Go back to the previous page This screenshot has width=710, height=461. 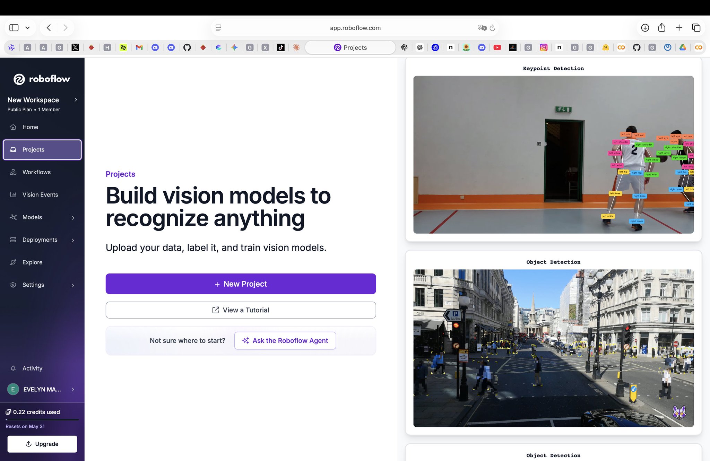[x=49, y=28]
